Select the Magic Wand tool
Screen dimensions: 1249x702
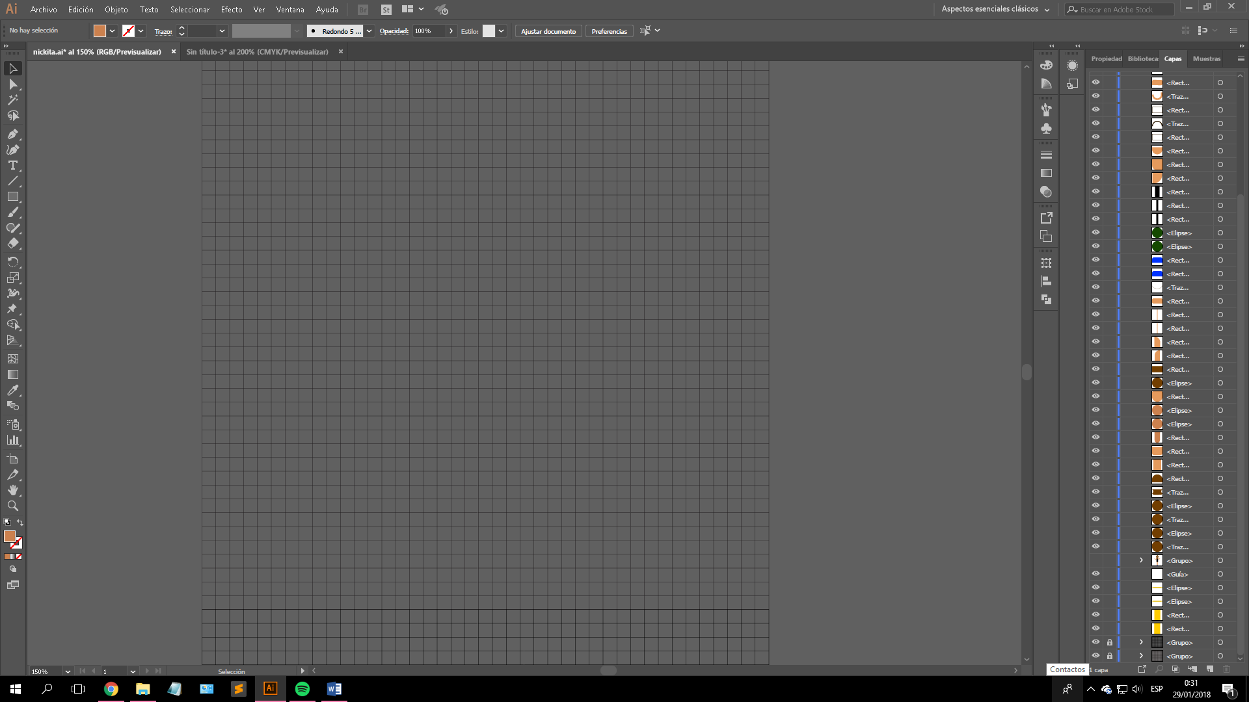(x=12, y=99)
